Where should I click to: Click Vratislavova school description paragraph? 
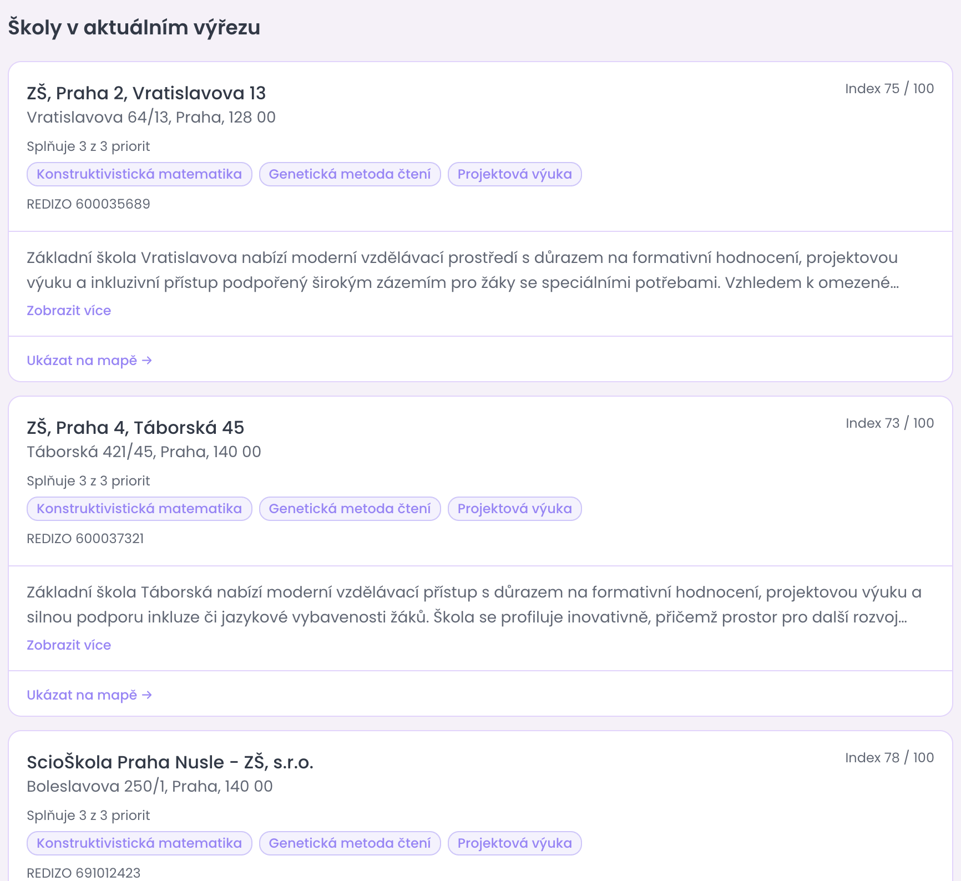pyautogui.click(x=463, y=270)
